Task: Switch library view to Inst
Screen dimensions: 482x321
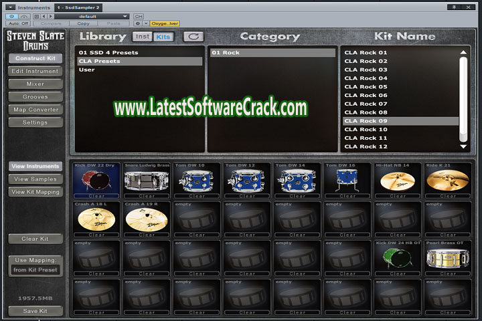Action: click(x=143, y=37)
